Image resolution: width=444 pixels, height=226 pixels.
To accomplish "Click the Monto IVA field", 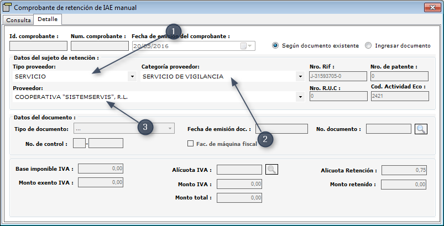I will (239, 184).
